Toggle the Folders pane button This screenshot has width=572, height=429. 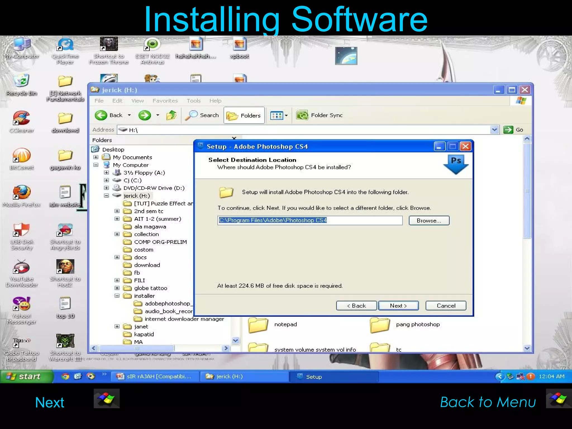click(244, 115)
